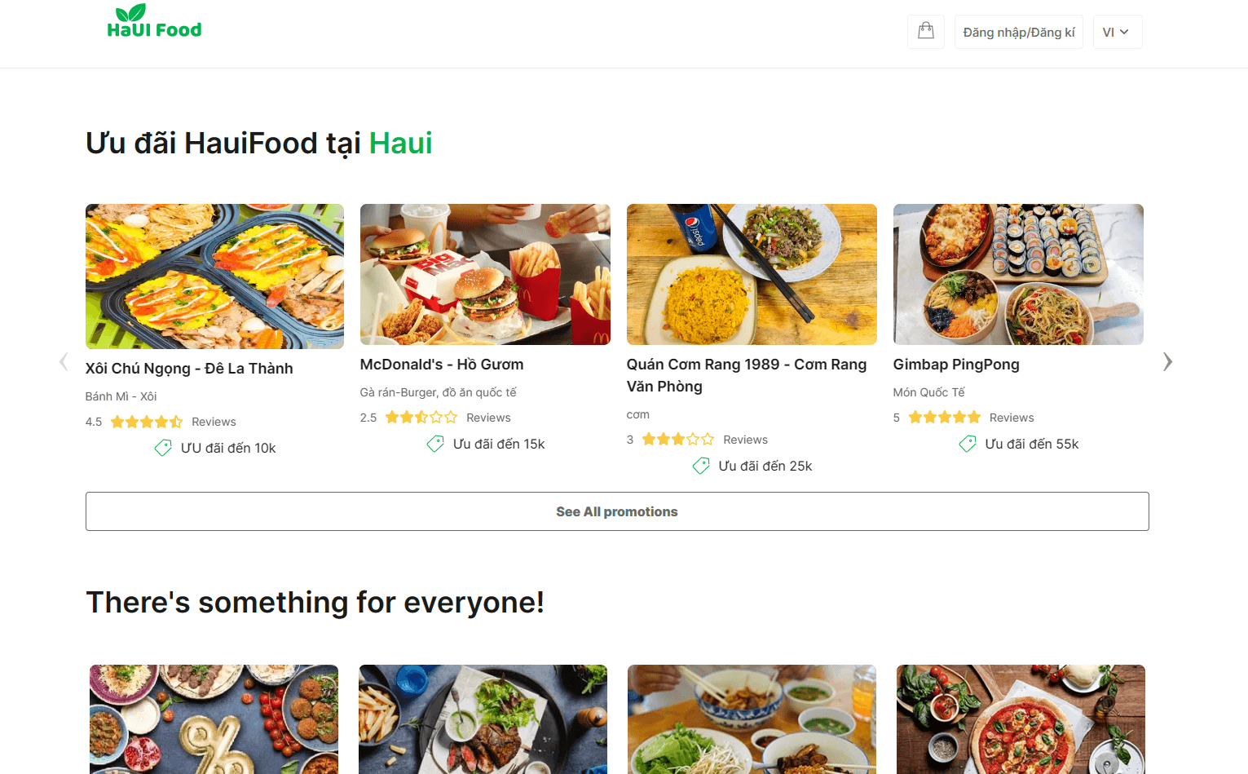The height and width of the screenshot is (774, 1248).
Task: Open the Đăng nhập/Đăng kí page
Action: 1018,31
